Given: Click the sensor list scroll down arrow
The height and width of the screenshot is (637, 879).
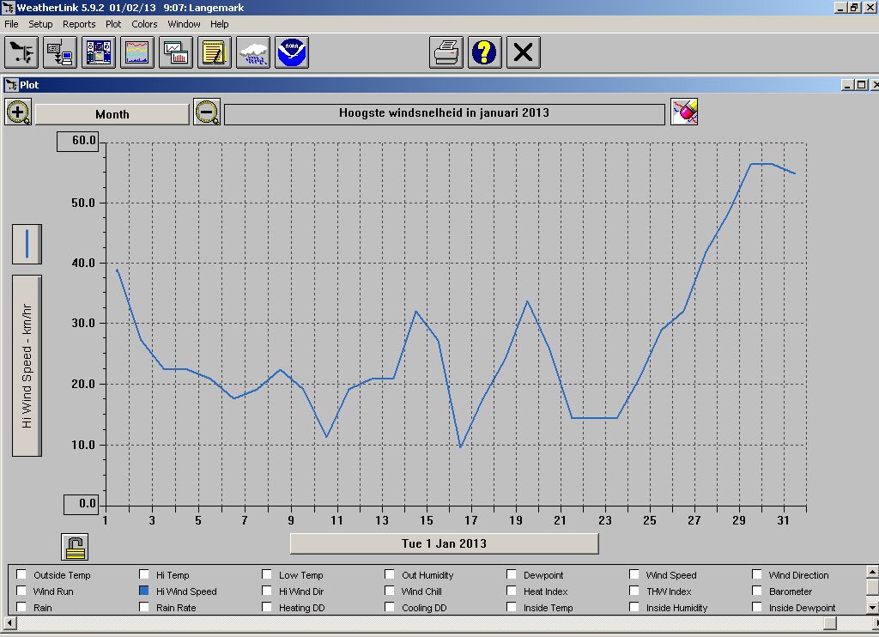Looking at the screenshot, I should pos(872,606).
